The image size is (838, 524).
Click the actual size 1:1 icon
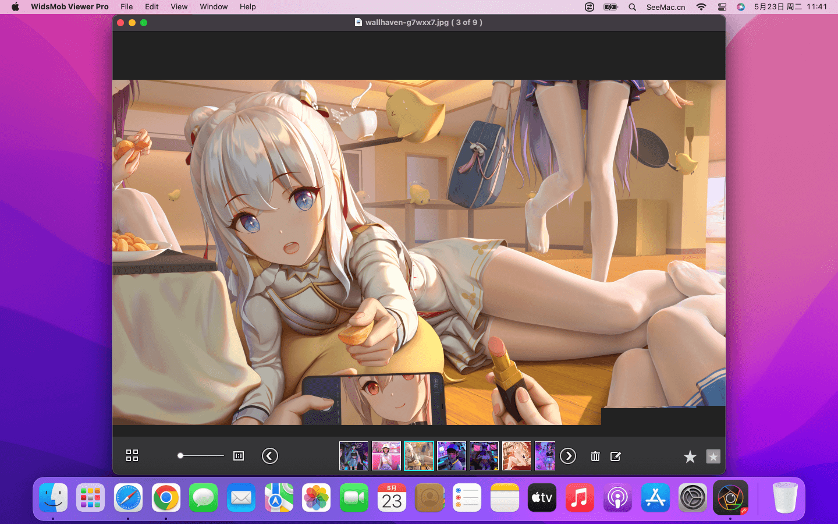tap(239, 456)
